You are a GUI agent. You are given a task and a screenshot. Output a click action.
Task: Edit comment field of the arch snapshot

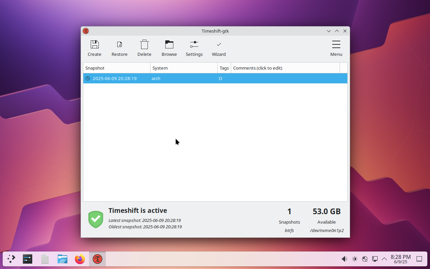coord(286,78)
